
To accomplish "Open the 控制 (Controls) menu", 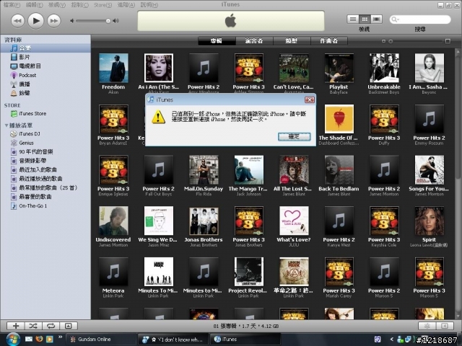I will [79, 5].
